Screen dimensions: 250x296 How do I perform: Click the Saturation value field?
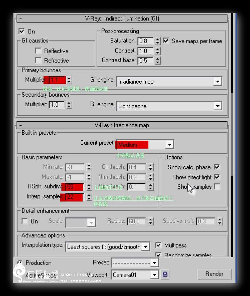pos(146,41)
